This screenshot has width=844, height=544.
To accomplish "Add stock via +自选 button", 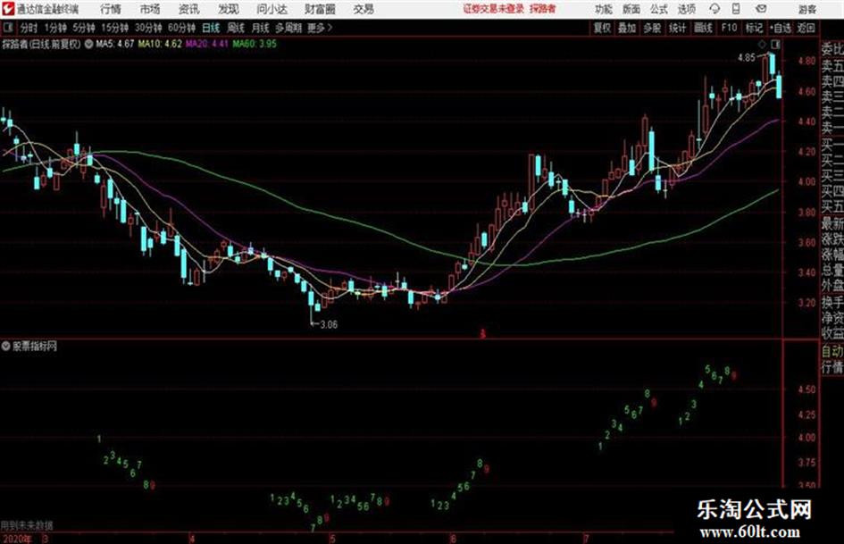I will [x=780, y=28].
